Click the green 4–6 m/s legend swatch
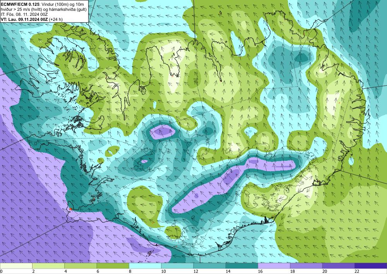387x274 pixels. (x=80, y=266)
